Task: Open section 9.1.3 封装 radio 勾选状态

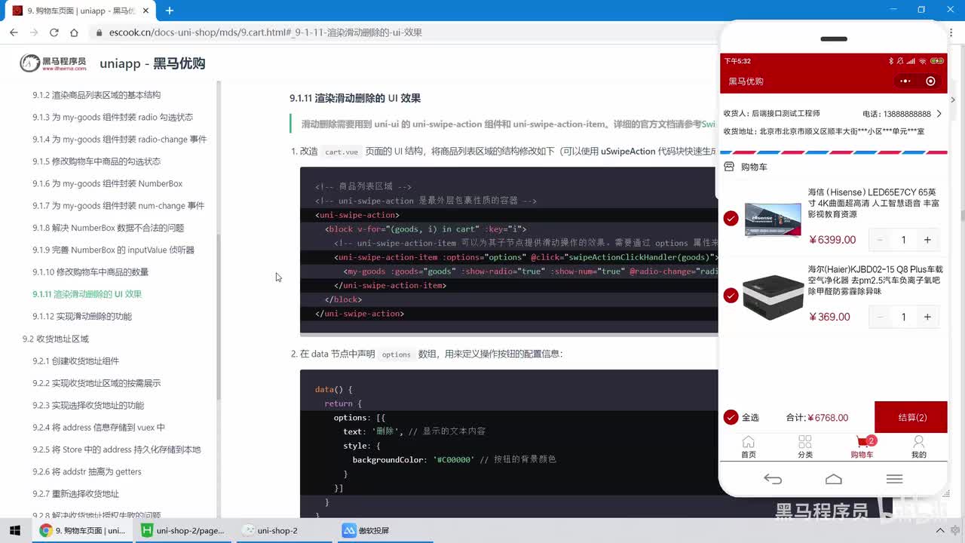Action: 113,117
